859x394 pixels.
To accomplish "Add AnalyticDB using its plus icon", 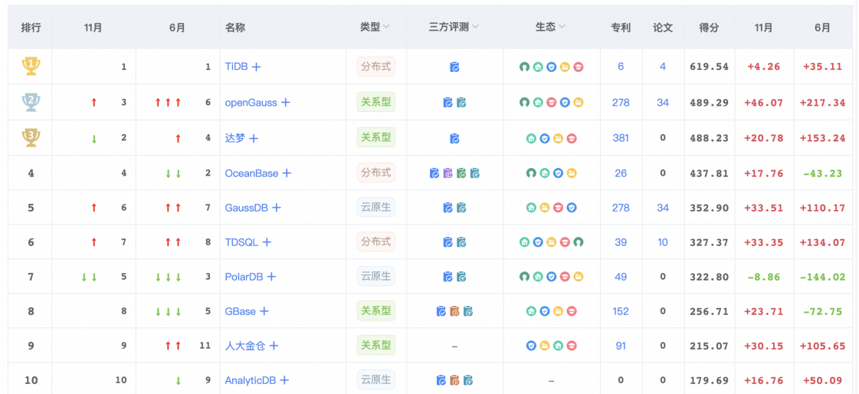I will (284, 379).
